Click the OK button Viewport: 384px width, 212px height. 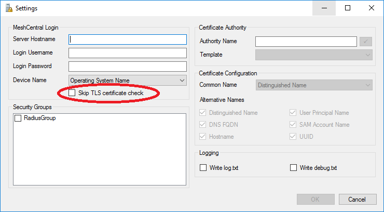pyautogui.click(x=316, y=200)
